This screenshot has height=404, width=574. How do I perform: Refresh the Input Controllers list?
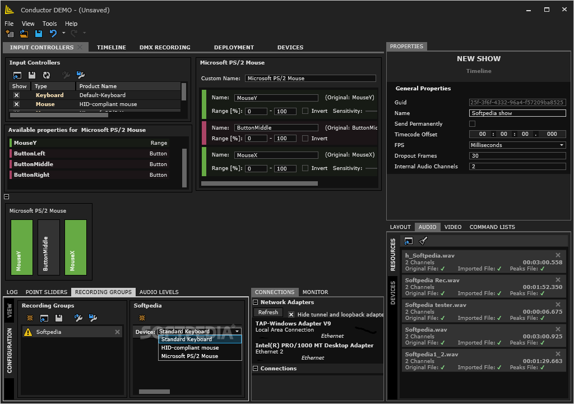pyautogui.click(x=47, y=75)
